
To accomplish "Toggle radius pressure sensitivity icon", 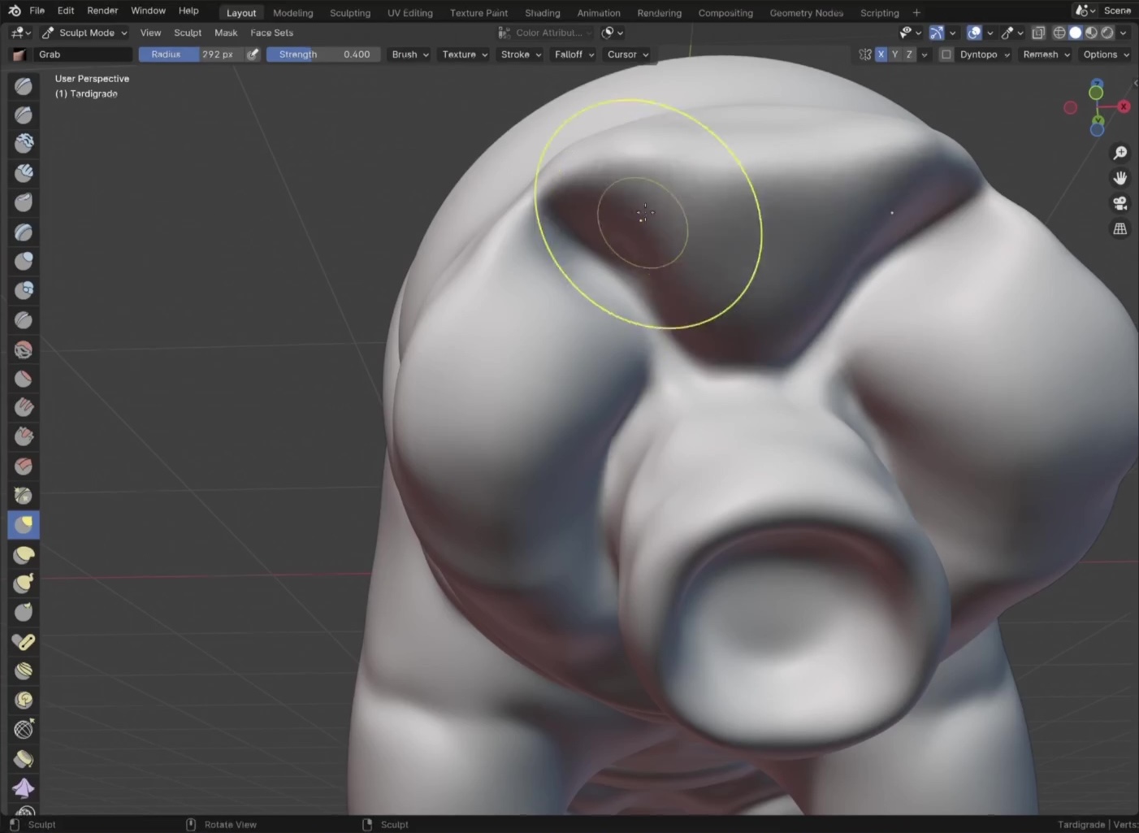I will 253,54.
